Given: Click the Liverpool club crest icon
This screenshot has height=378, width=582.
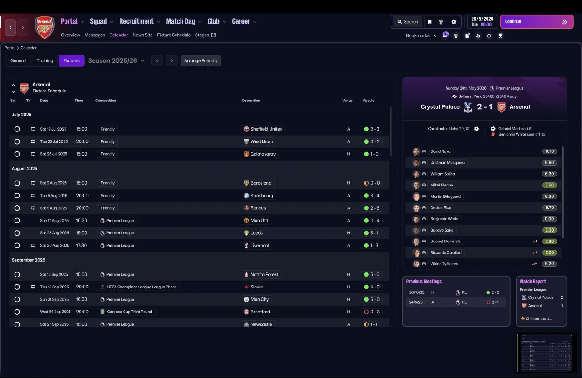Looking at the screenshot, I should coord(246,246).
